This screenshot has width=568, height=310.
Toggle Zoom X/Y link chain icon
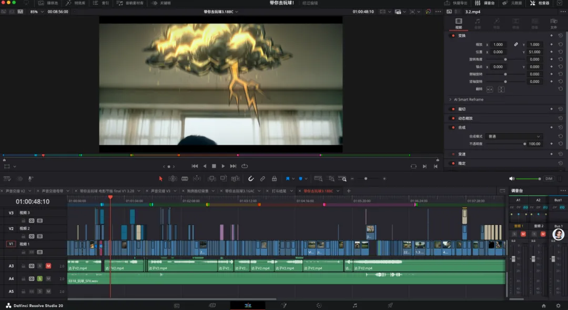[x=516, y=45]
